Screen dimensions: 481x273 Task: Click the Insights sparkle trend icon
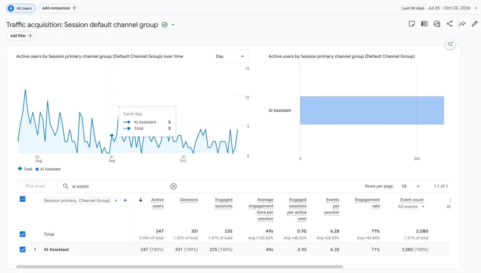pyautogui.click(x=462, y=24)
